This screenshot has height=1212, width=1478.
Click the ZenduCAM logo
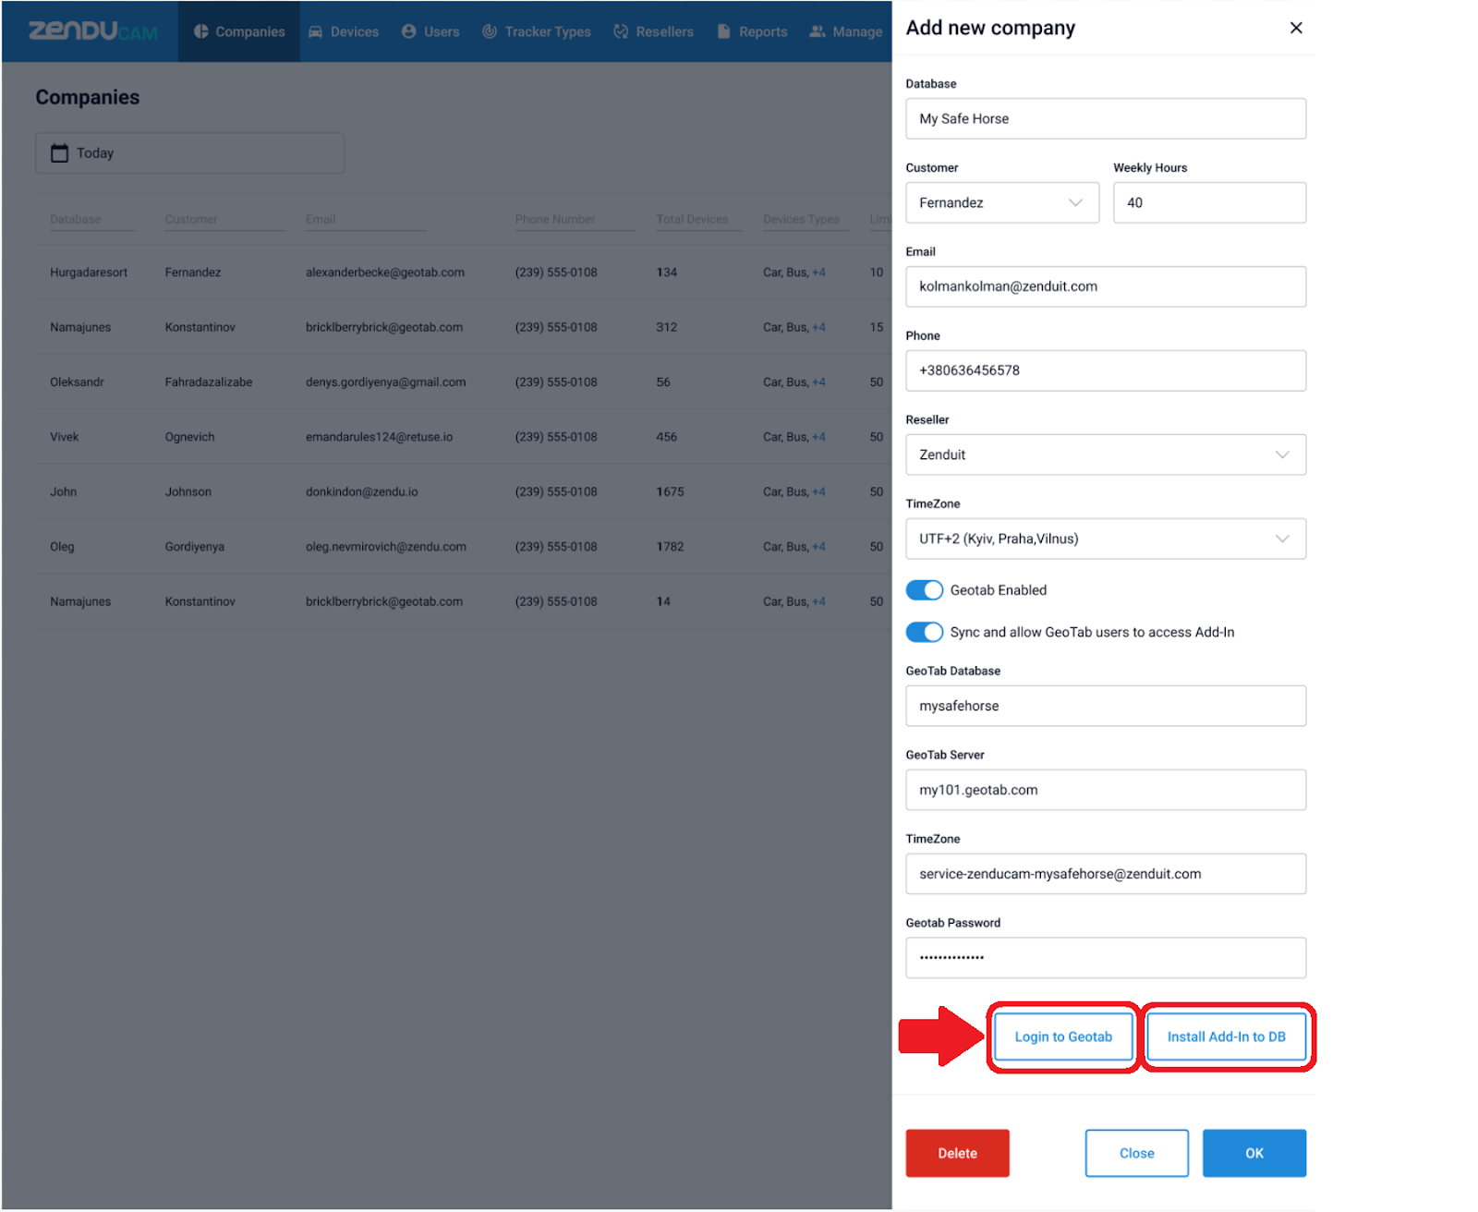click(x=93, y=31)
